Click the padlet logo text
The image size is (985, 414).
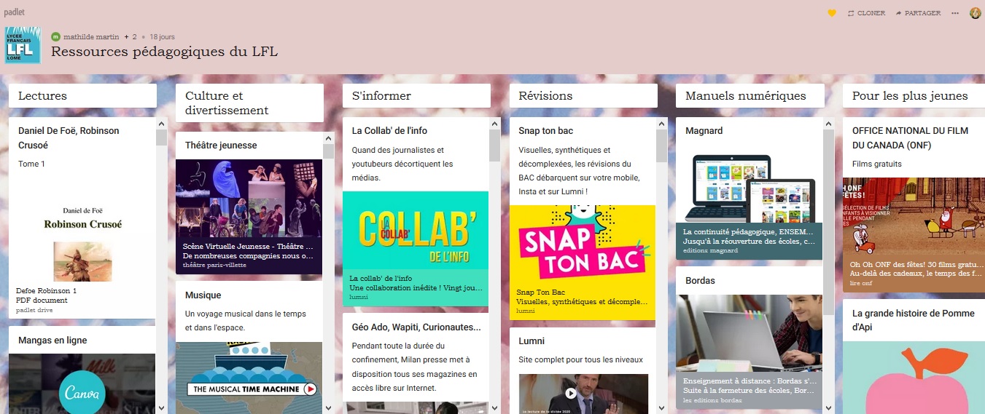click(x=14, y=12)
